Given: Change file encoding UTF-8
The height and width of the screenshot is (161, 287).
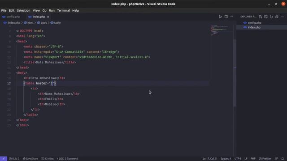Looking at the screenshot, I should 238,159.
